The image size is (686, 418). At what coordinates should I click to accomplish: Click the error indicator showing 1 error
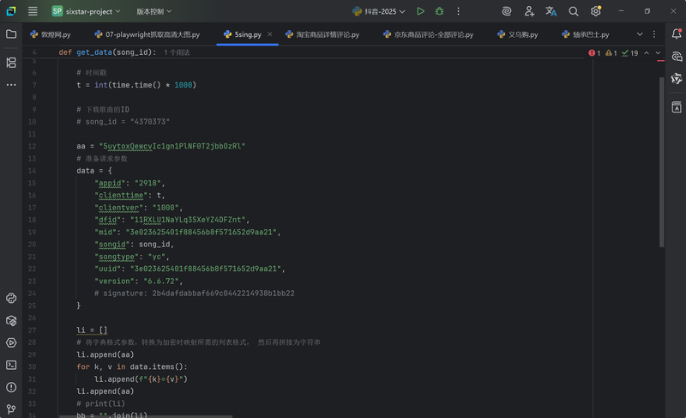click(594, 53)
